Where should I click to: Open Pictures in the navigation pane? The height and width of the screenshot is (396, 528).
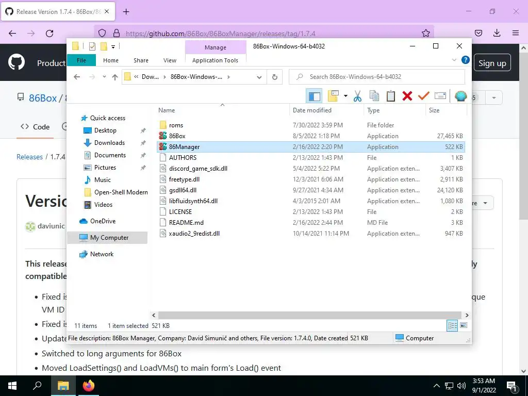105,168
